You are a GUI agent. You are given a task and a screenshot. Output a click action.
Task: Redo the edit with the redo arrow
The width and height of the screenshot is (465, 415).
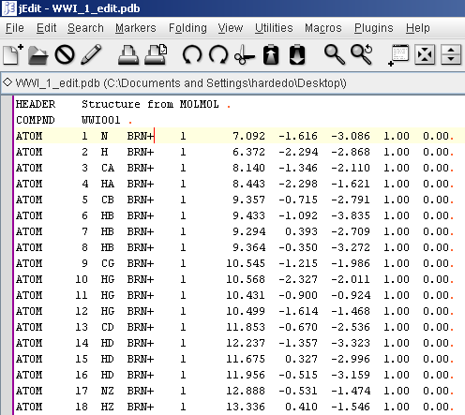(218, 54)
